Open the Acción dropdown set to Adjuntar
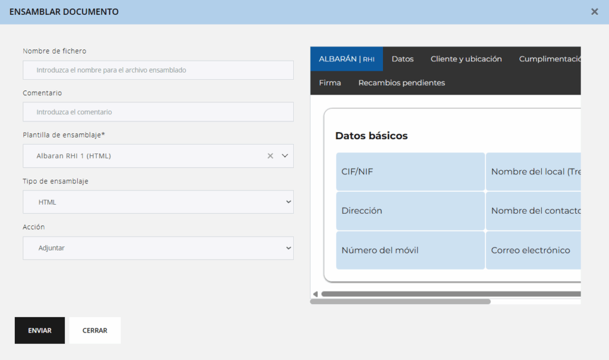The height and width of the screenshot is (360, 609). [158, 248]
